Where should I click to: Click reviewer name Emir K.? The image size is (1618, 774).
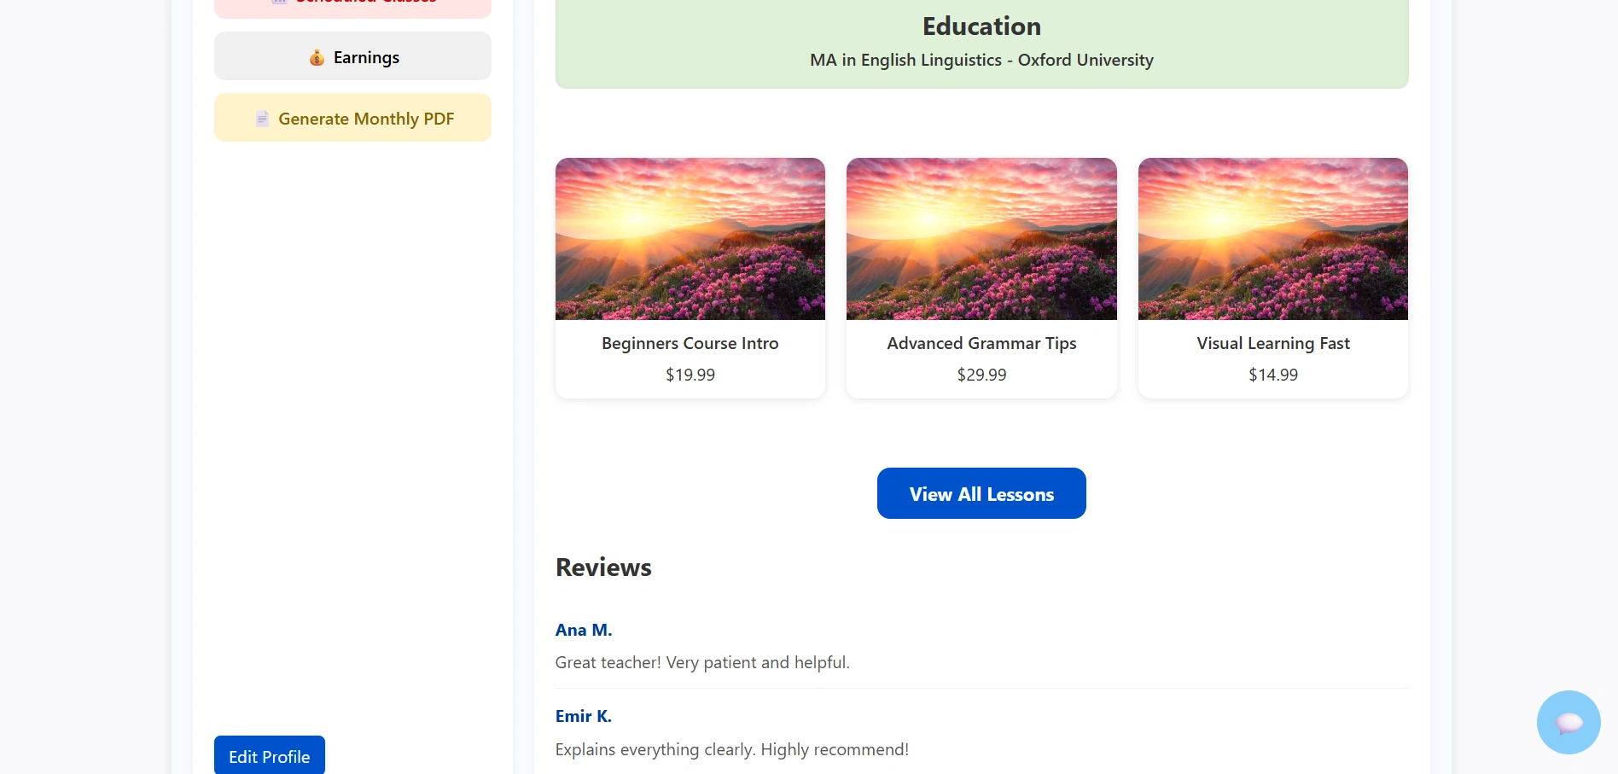(584, 716)
